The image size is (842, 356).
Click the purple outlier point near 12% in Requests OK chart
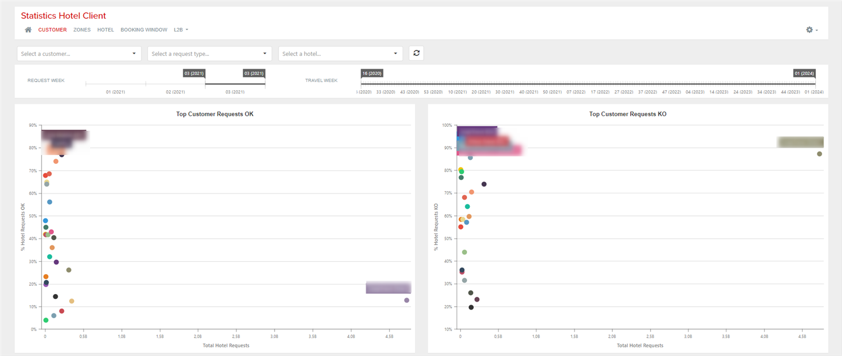click(407, 300)
